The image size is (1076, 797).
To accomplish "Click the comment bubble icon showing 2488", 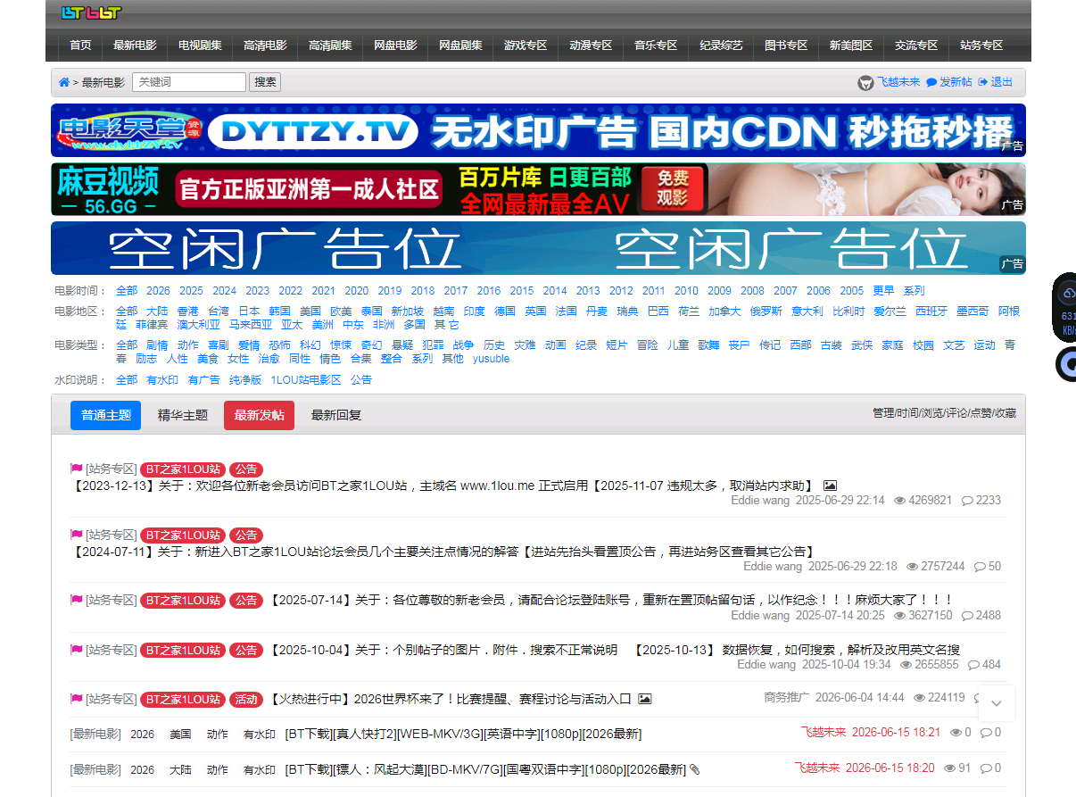I will (967, 616).
